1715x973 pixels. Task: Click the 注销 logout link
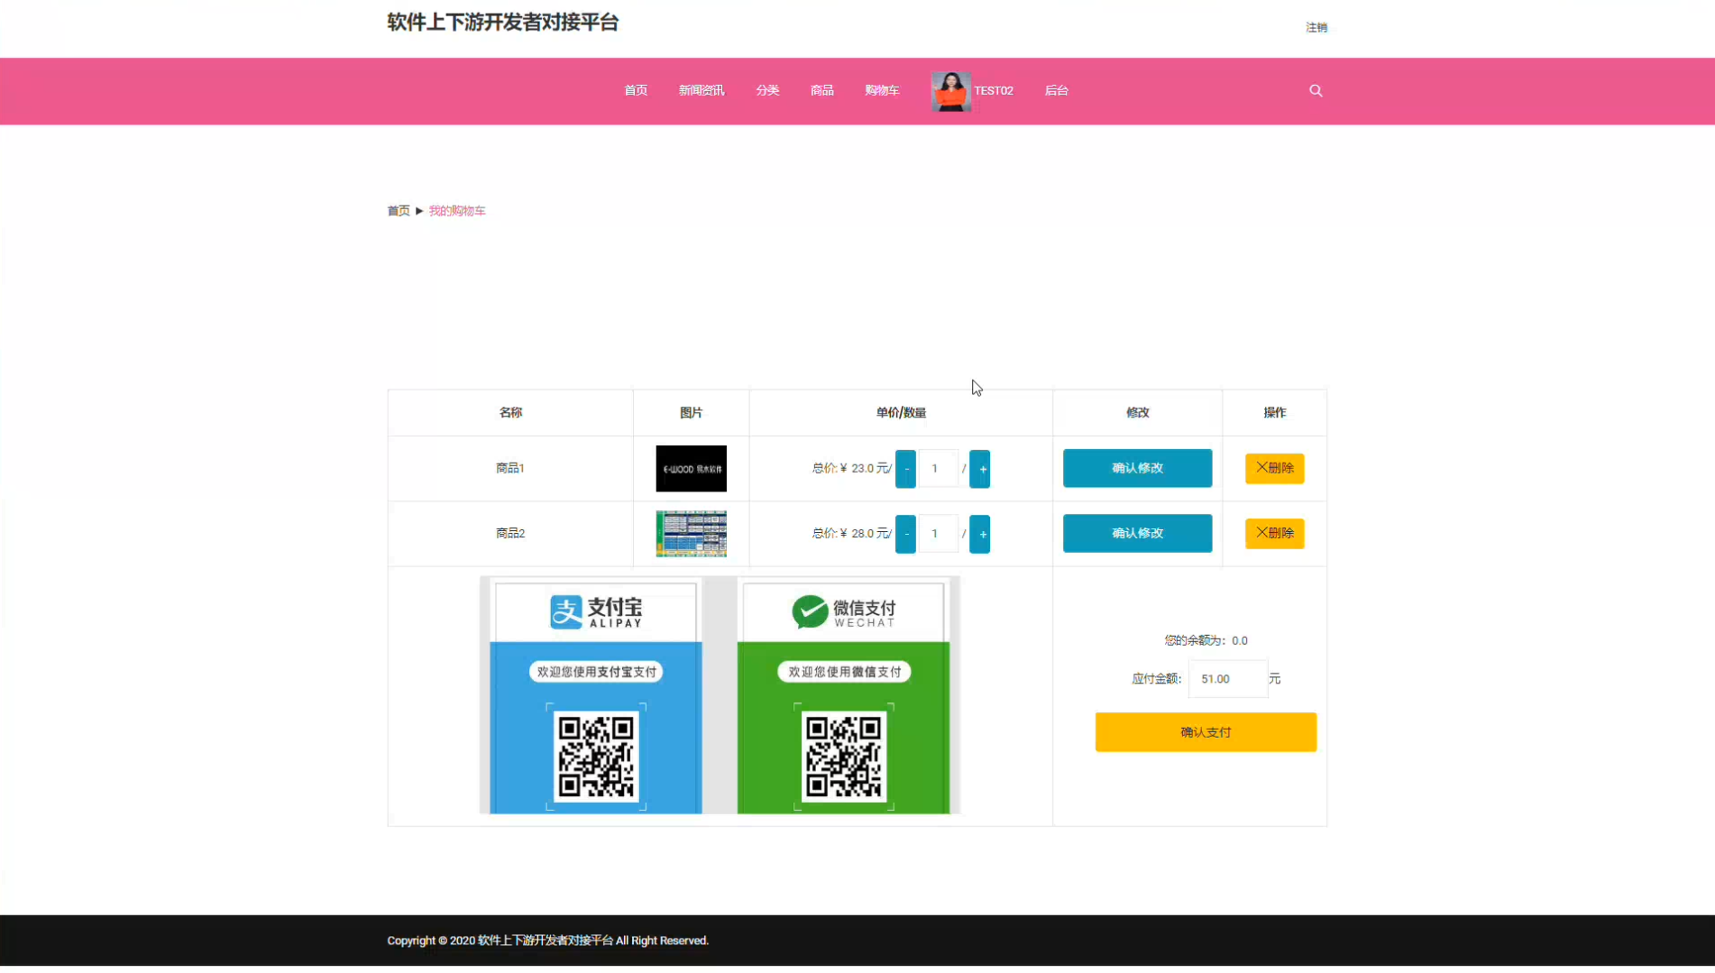[1316, 27]
